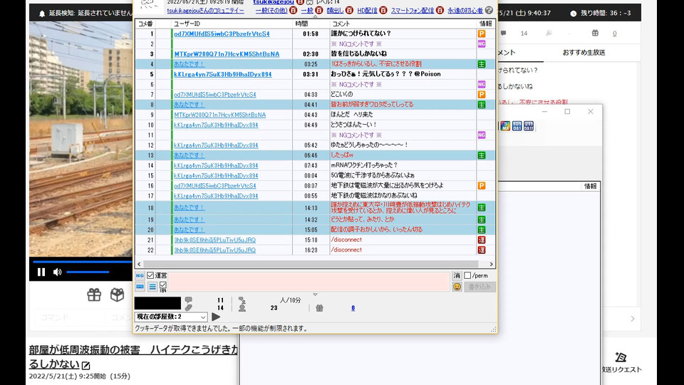Select the 配信の調子おかしいから、いったん切る comment
The height and width of the screenshot is (385, 684).
pos(376,230)
